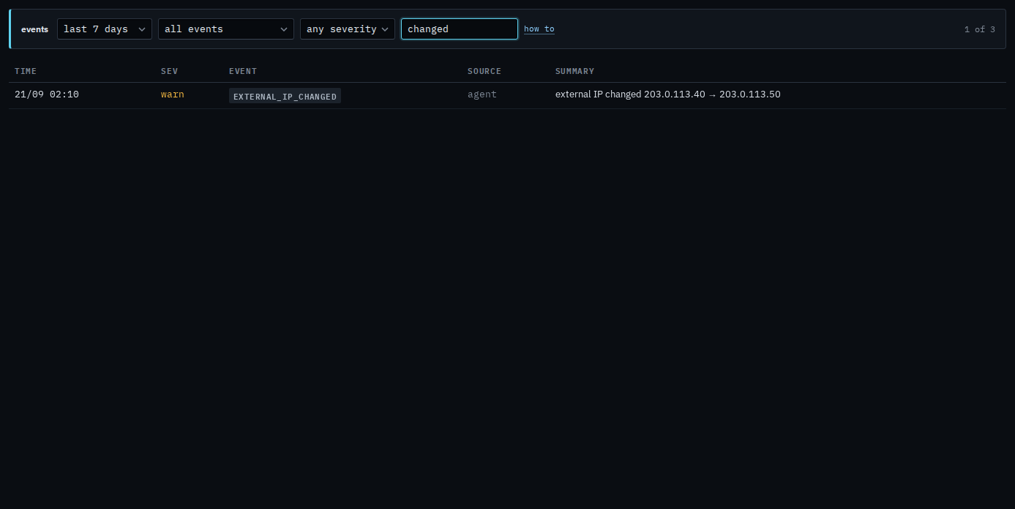
Task: Open the 'all events' type dropdown
Action: tap(226, 29)
